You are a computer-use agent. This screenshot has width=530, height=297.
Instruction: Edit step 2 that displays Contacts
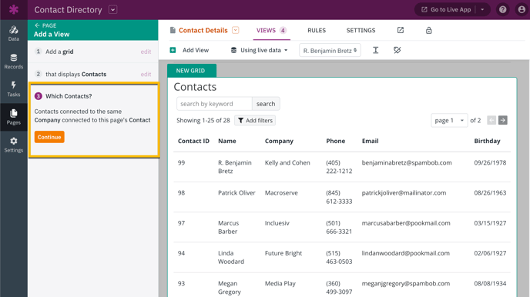[146, 74]
